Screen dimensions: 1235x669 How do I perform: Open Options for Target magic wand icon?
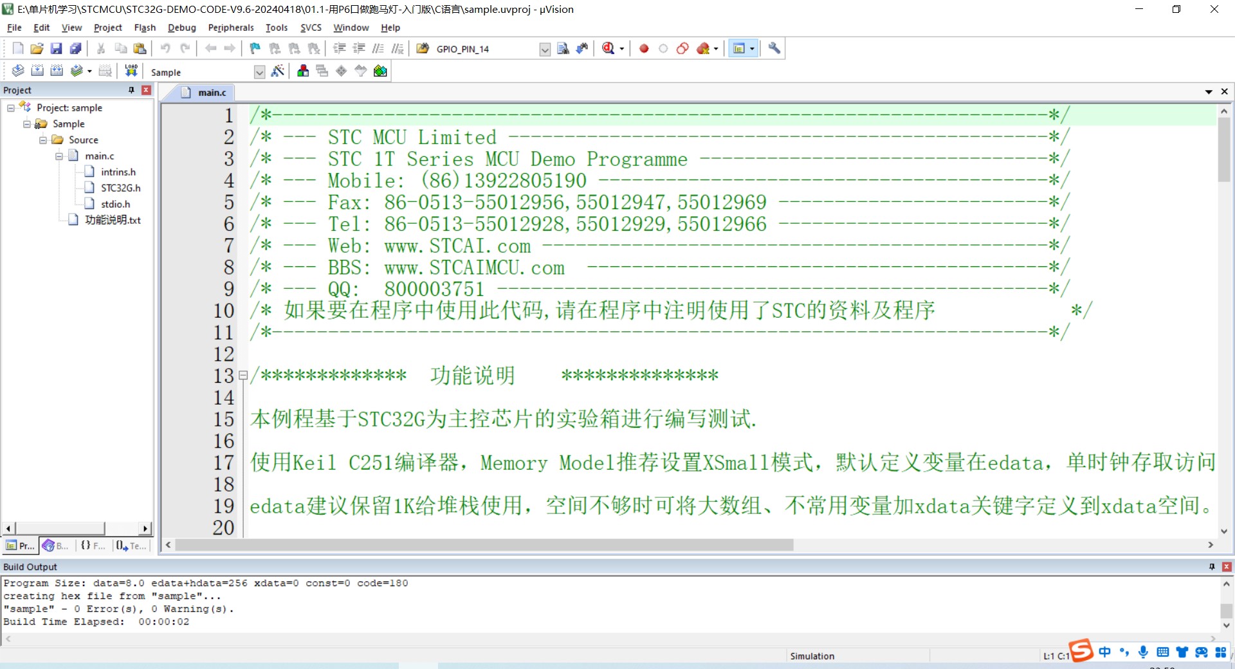278,71
